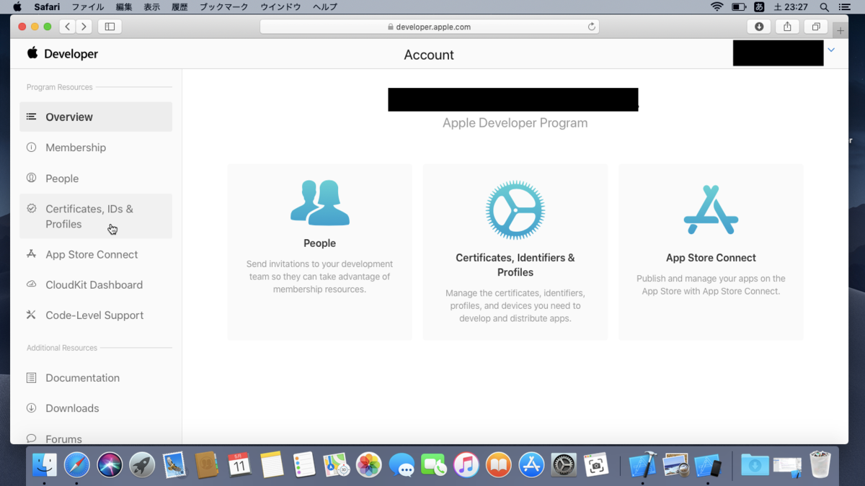Expand the account dropdown chevron
This screenshot has height=486, width=865.
coord(831,50)
